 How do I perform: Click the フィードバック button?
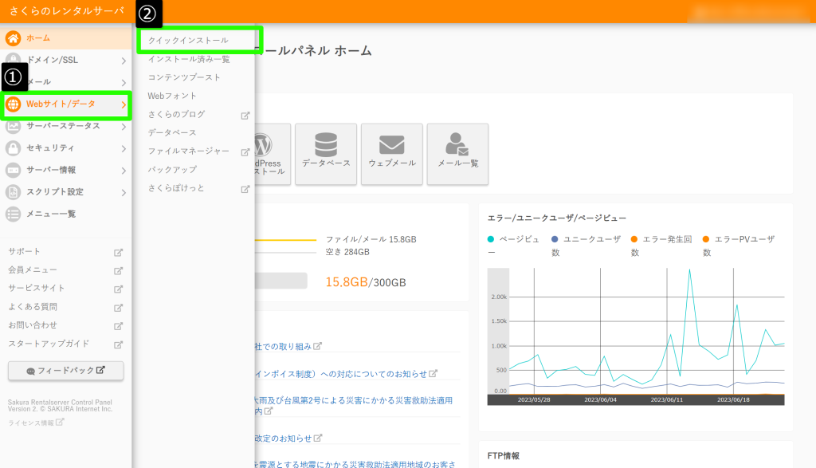click(65, 371)
